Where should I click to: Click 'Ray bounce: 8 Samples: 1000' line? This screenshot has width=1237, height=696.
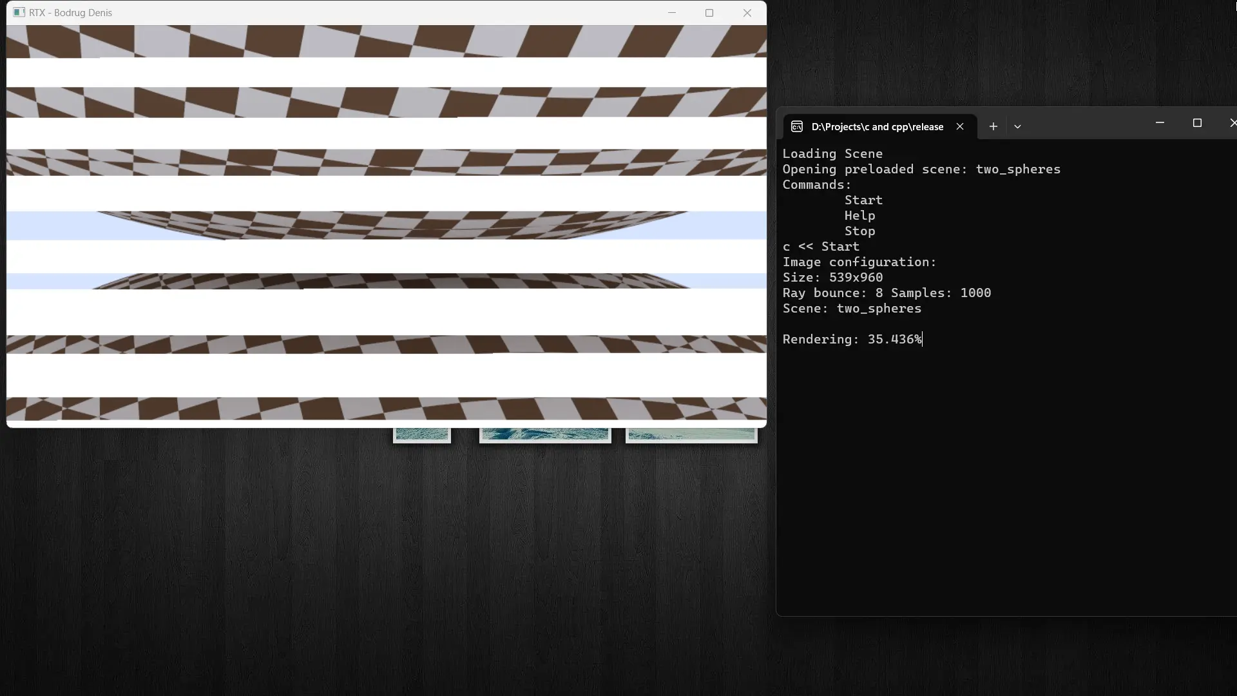coord(887,293)
